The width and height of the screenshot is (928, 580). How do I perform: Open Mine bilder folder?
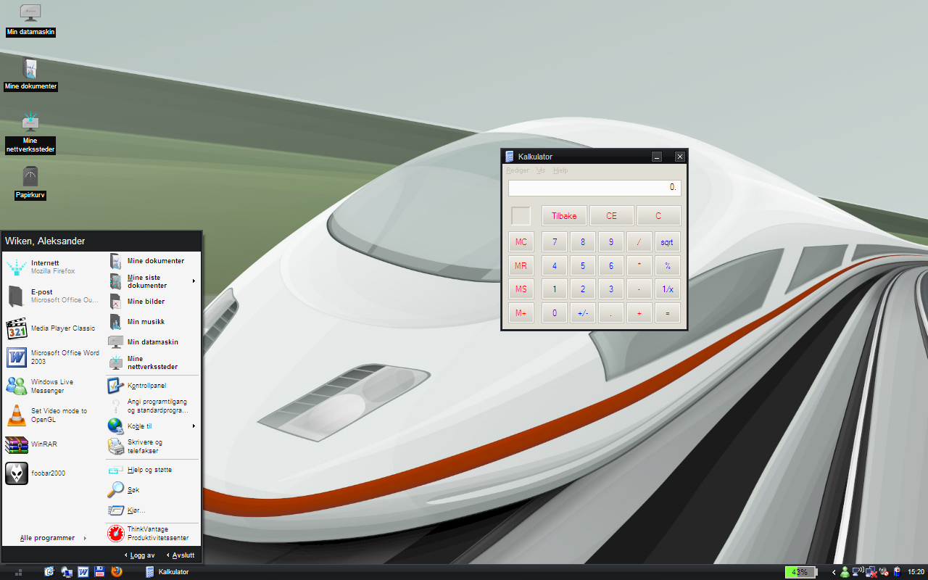pyautogui.click(x=152, y=302)
